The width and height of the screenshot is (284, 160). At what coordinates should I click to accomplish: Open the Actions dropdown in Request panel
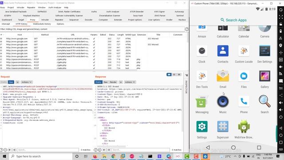coord(27,82)
